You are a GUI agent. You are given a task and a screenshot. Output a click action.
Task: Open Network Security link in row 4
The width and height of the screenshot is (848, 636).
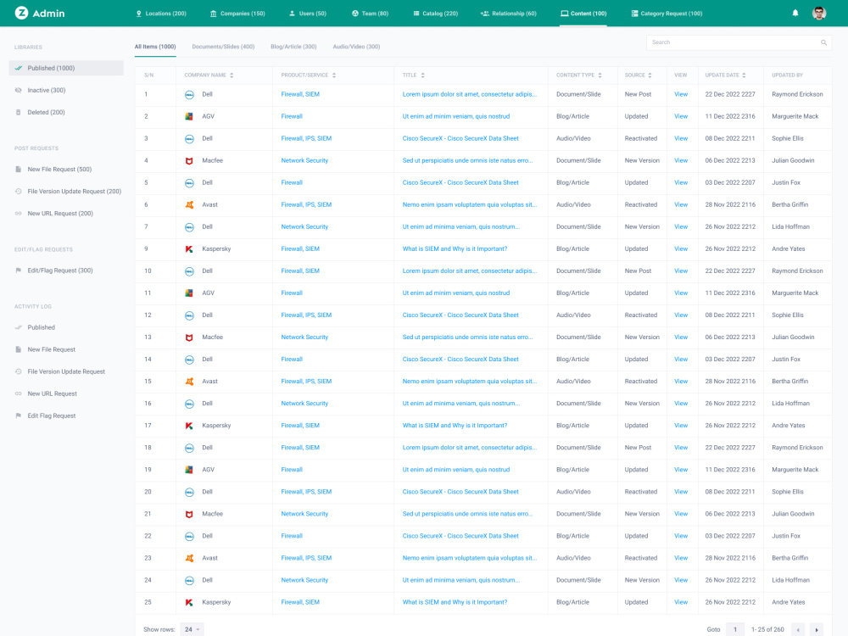(x=304, y=160)
